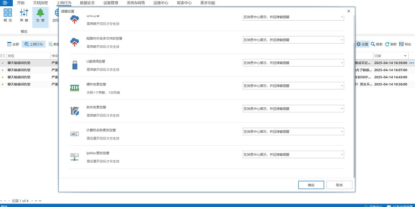Click the software disc icon for 软件变更告警

pyautogui.click(x=75, y=111)
